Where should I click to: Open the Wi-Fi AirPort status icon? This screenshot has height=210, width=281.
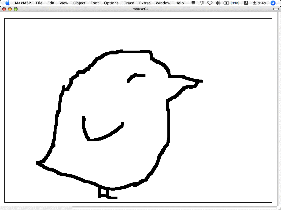tap(210, 3)
